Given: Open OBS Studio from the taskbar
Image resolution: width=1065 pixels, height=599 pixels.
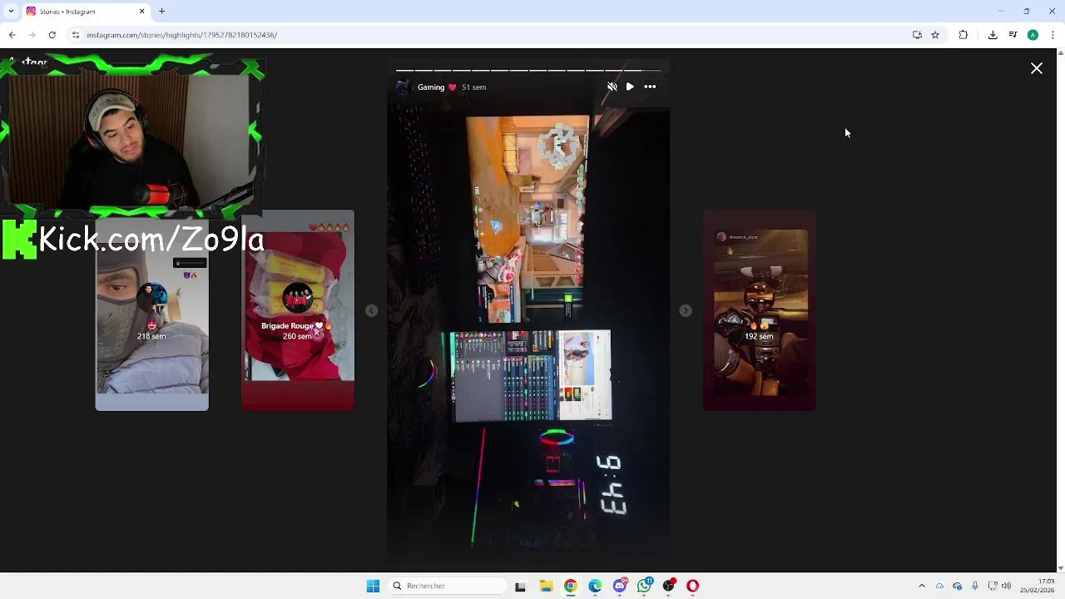Looking at the screenshot, I should (669, 586).
